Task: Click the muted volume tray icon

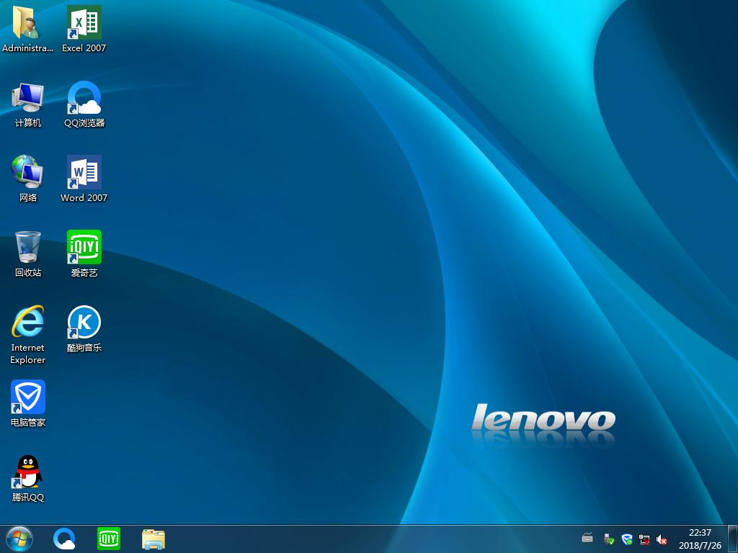Action: 662,539
